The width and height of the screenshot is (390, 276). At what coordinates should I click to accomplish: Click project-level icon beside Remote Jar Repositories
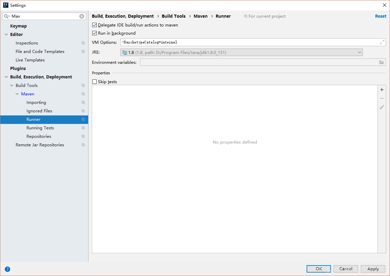point(83,145)
